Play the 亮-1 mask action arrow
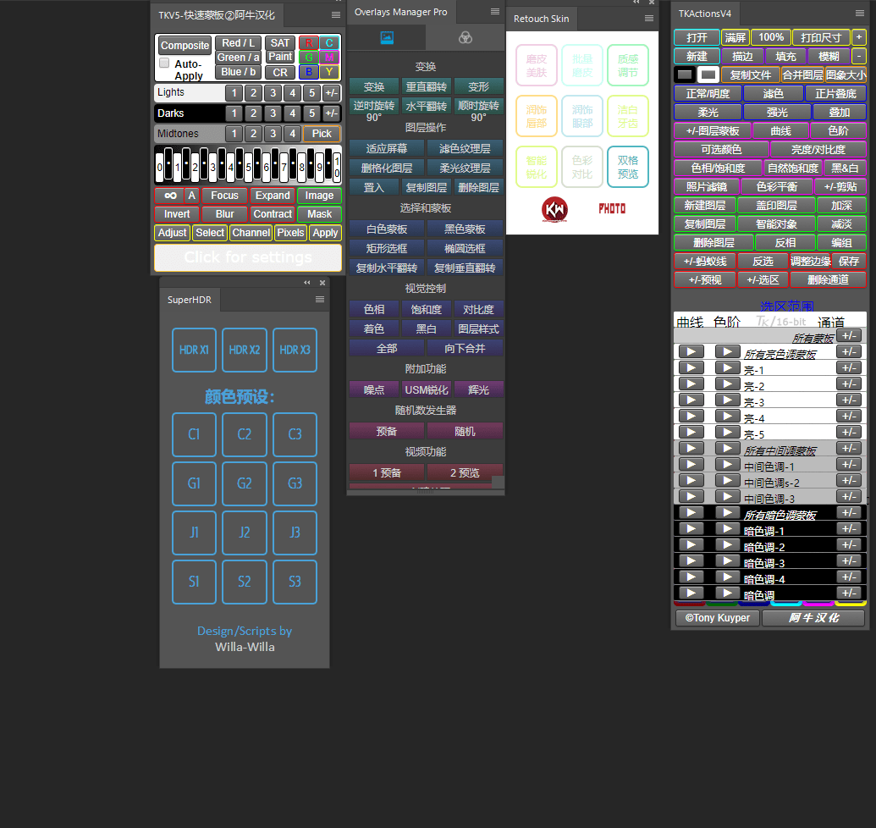Image resolution: width=876 pixels, height=828 pixels. click(691, 367)
